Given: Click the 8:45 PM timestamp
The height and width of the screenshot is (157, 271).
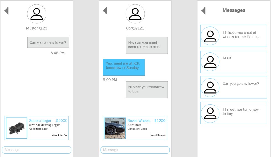Looking at the screenshot, I should click(58, 53).
